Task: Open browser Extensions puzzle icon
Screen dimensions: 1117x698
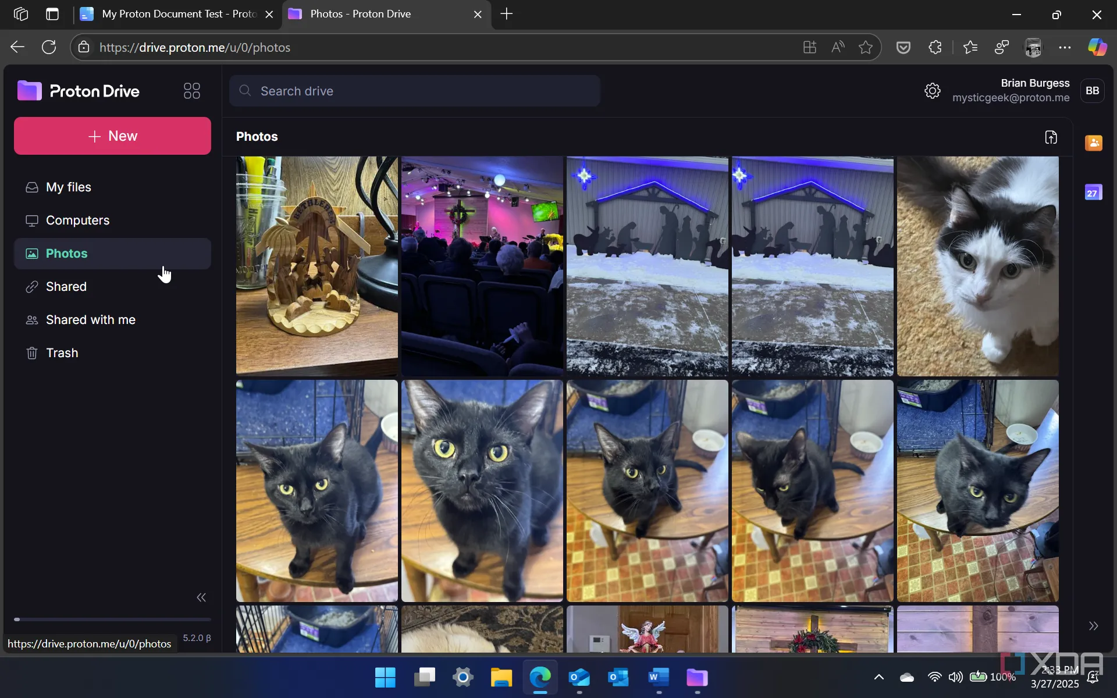Action: coord(935,47)
